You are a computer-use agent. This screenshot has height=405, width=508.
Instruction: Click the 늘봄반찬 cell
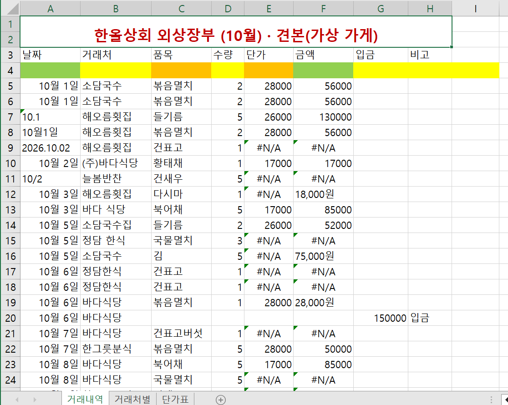pos(116,178)
